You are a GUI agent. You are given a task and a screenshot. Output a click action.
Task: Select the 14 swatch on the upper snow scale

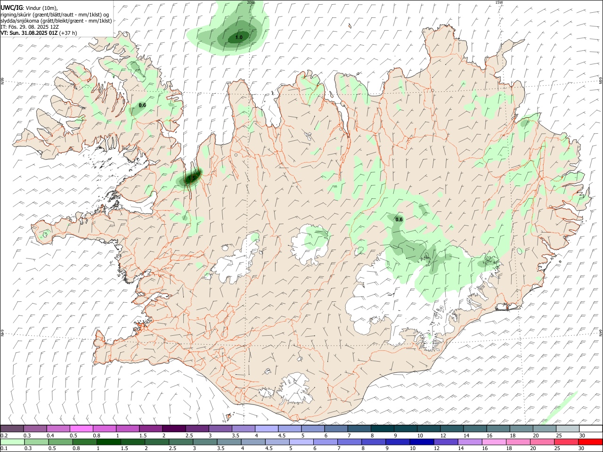474,428
